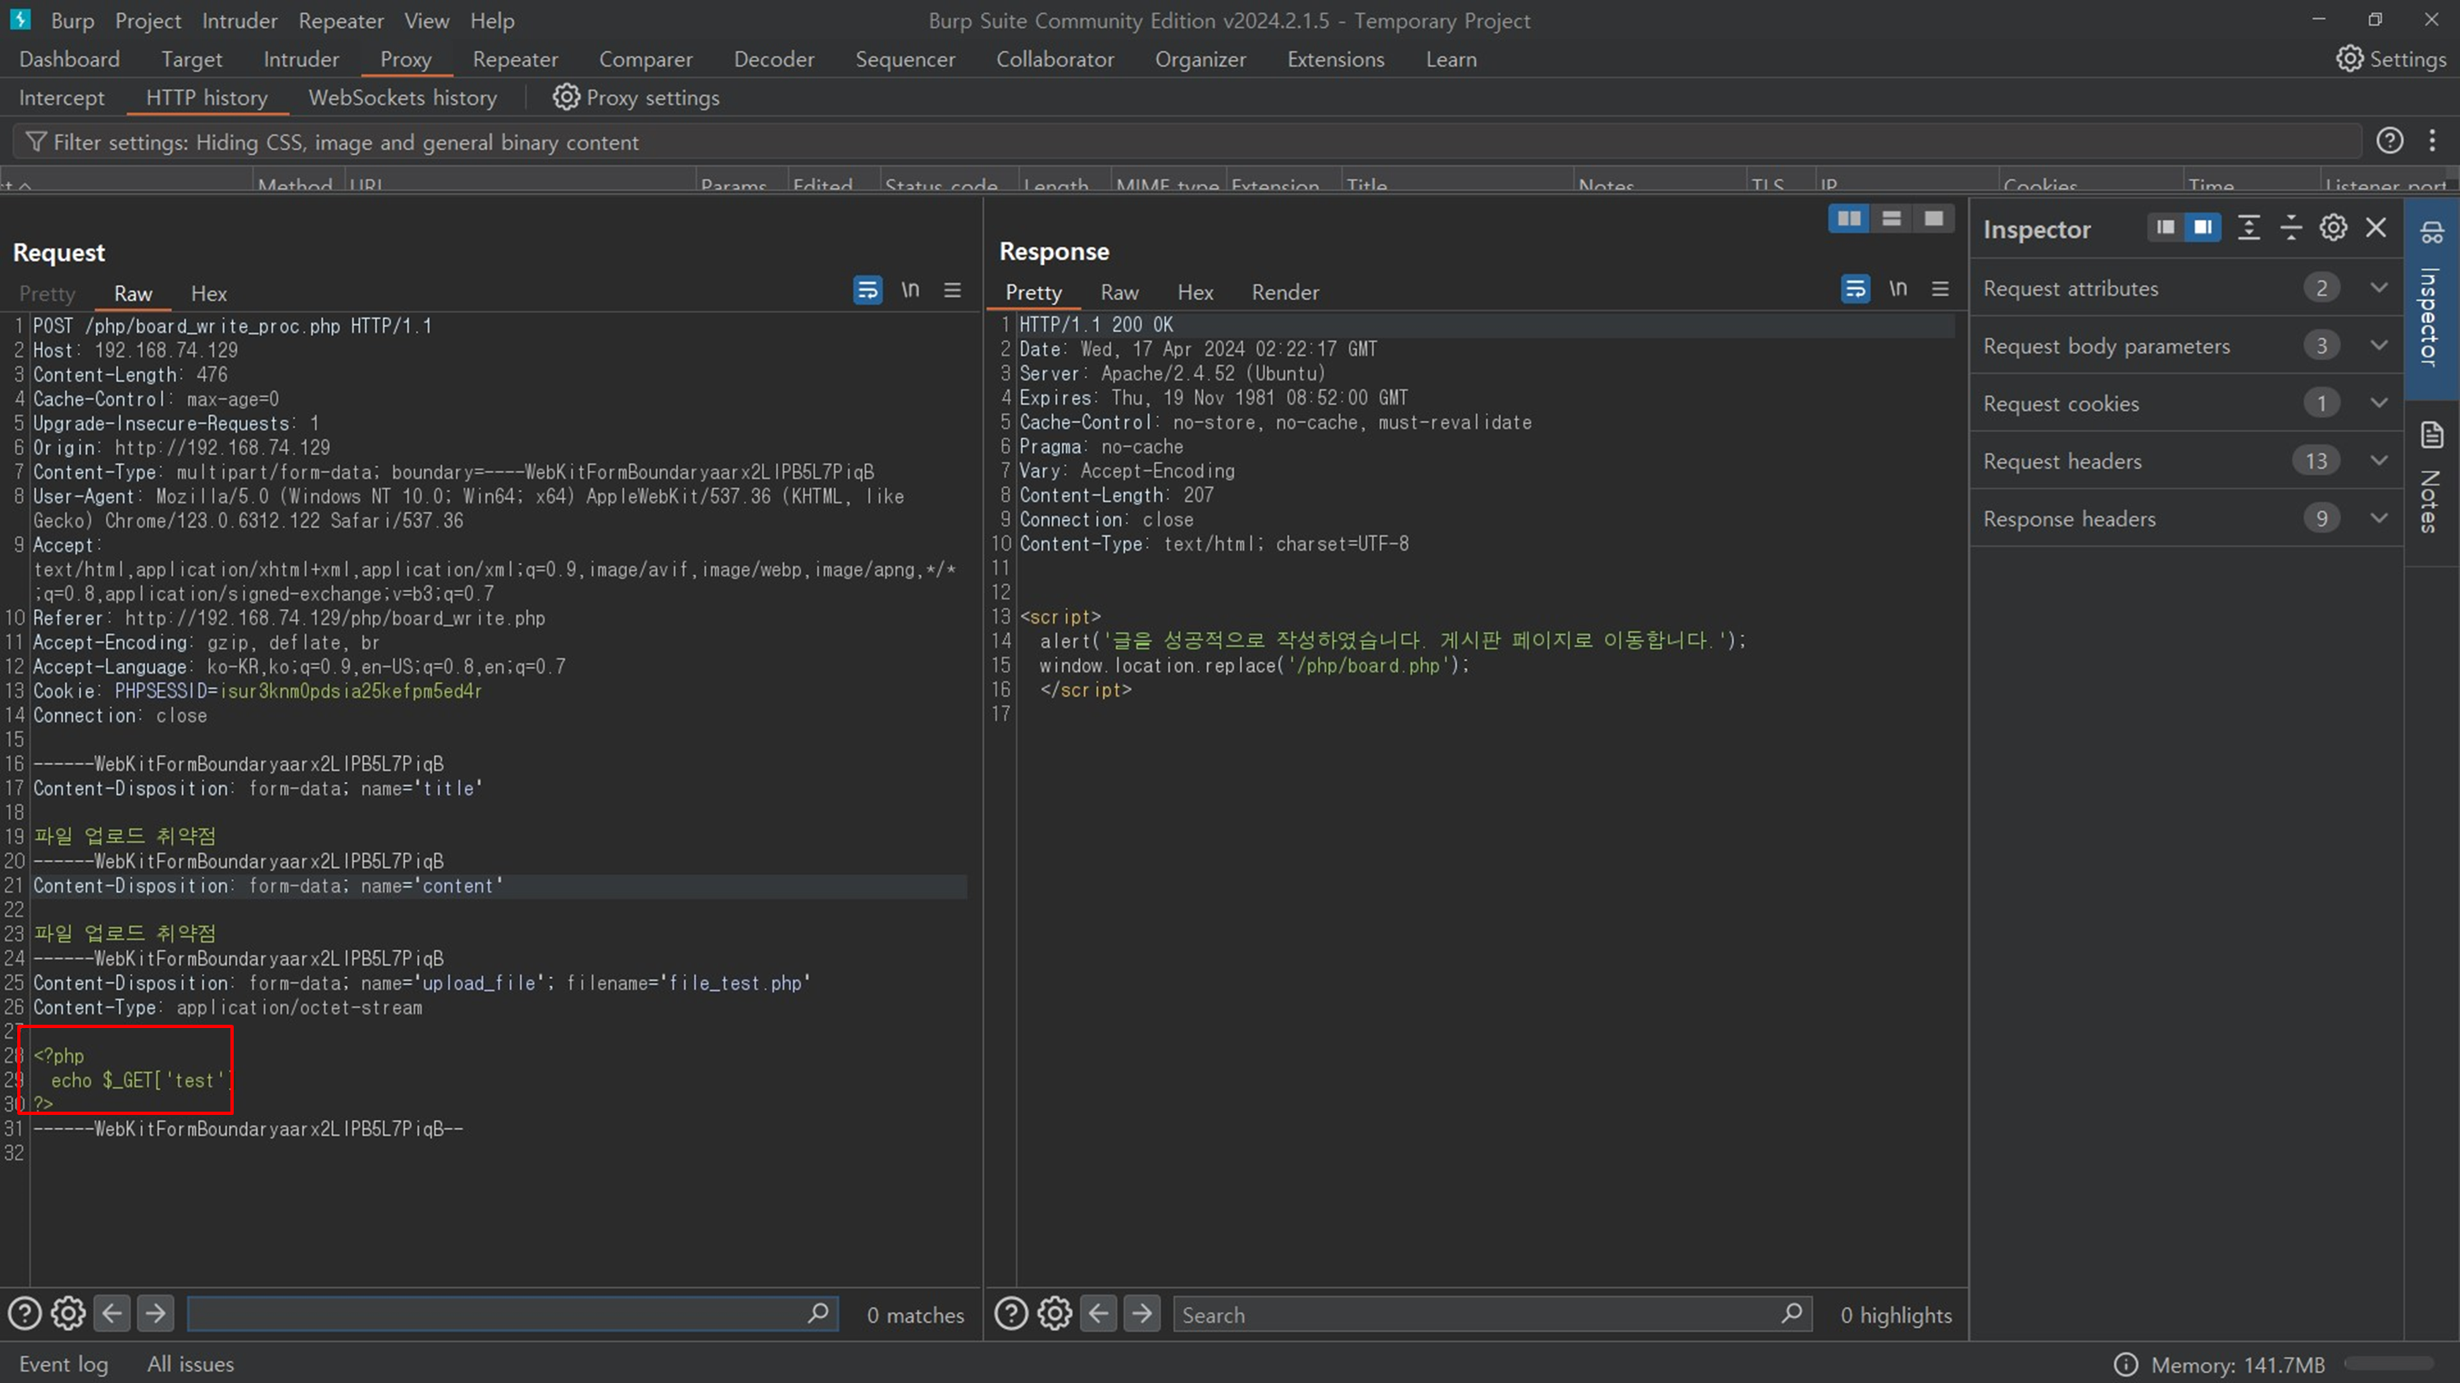Click the memory usage progress bar
This screenshot has height=1383, width=2460.
pyautogui.click(x=2389, y=1364)
